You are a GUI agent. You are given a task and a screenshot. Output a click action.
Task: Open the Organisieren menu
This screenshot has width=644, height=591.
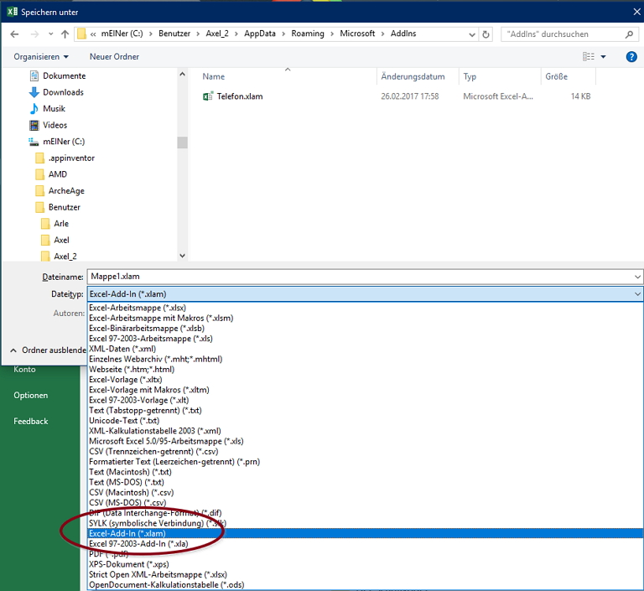pyautogui.click(x=41, y=57)
